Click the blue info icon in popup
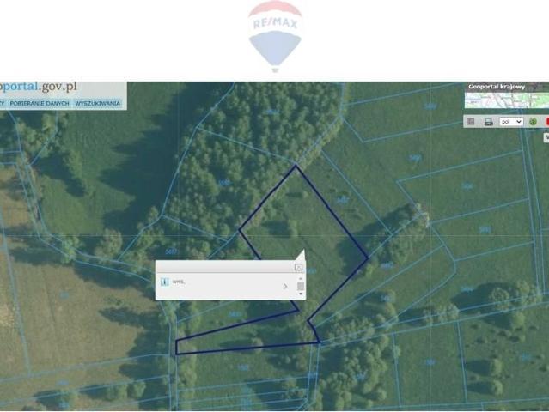 pyautogui.click(x=165, y=282)
